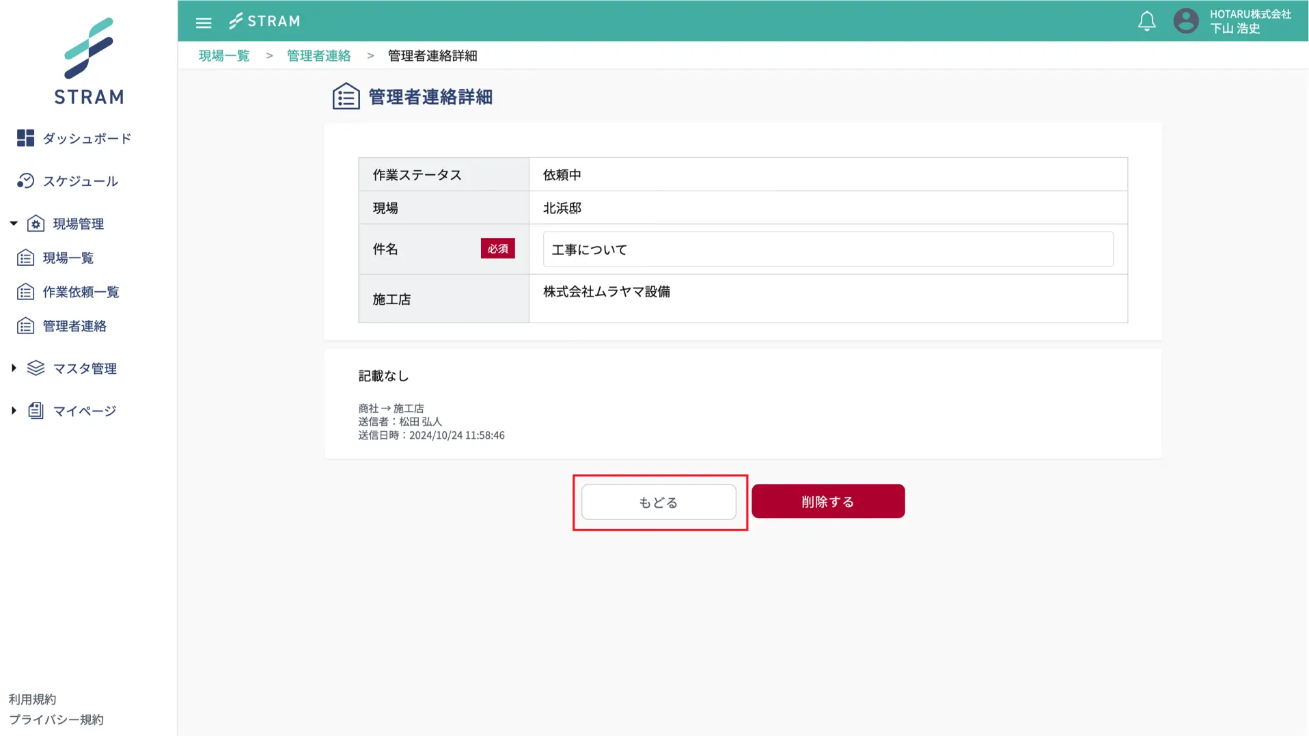Open the 利用規約 link
The image size is (1309, 736).
(x=32, y=698)
